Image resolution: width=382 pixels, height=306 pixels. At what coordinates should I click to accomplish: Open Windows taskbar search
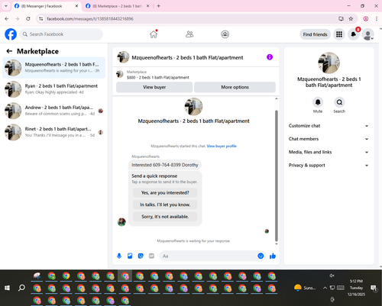[x=21, y=288]
